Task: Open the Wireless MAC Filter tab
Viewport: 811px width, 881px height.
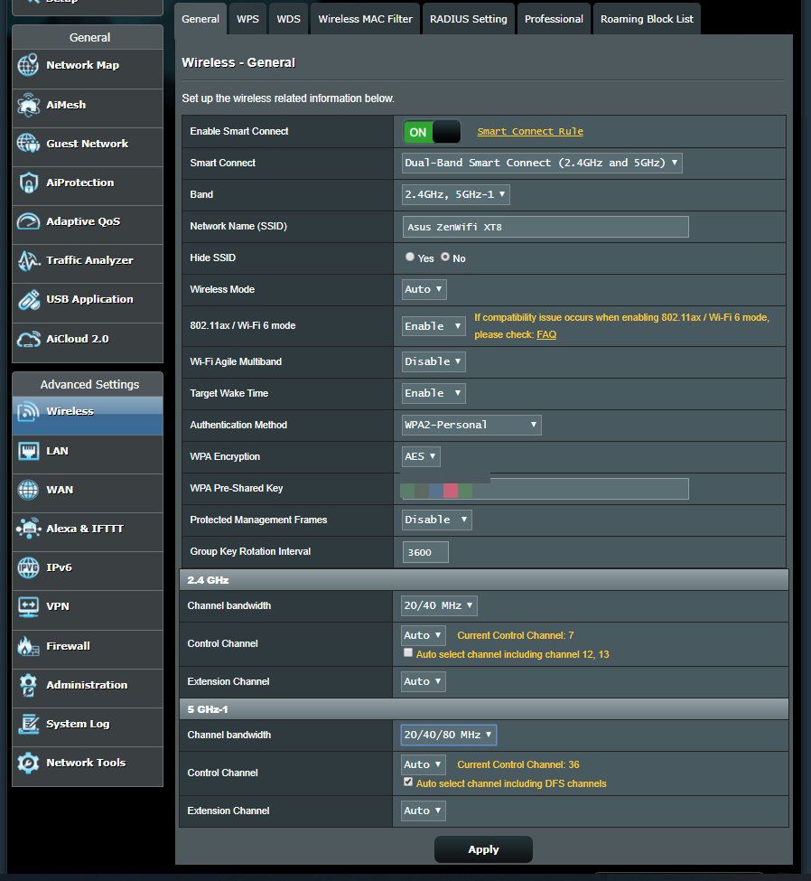Action: click(x=365, y=19)
